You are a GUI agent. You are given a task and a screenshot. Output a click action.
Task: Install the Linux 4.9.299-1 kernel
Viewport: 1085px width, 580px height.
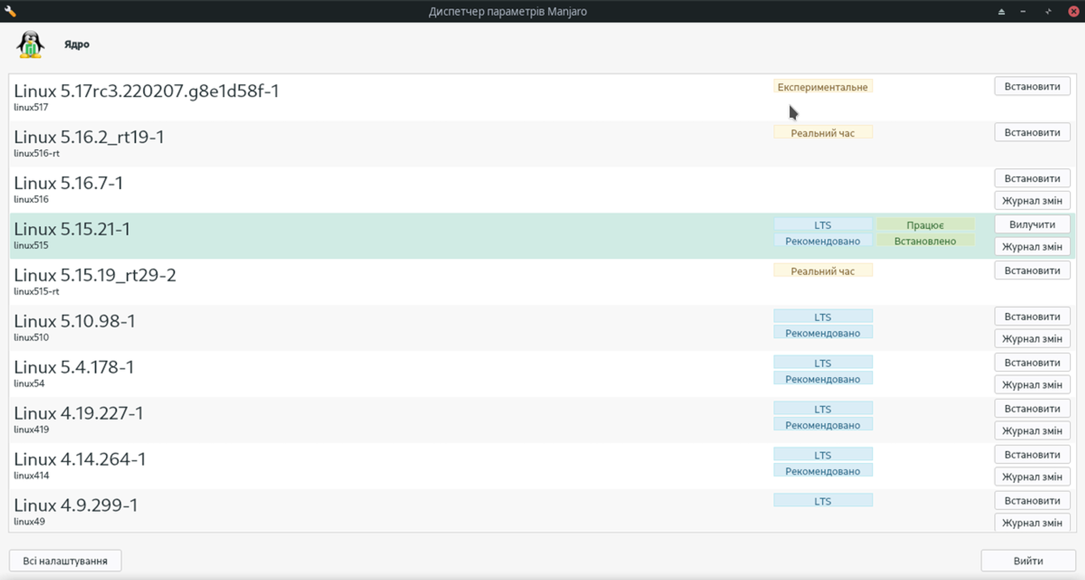coord(1032,501)
